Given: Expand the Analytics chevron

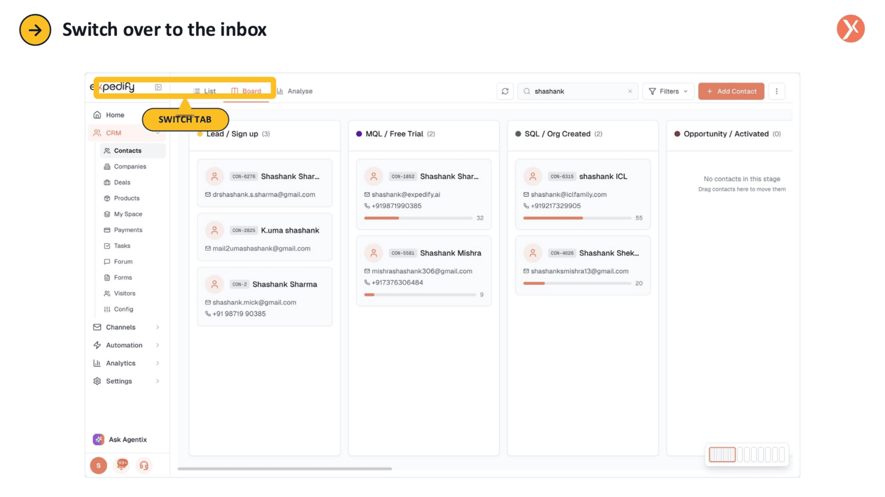Looking at the screenshot, I should pyautogui.click(x=158, y=363).
